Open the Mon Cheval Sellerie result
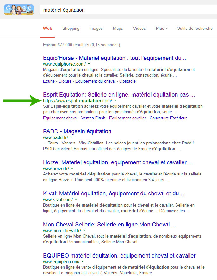This screenshot has width=217, height=280. (109, 225)
